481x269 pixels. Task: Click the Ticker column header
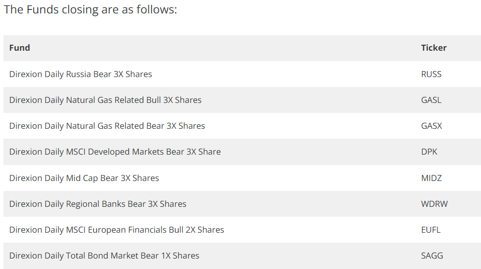pyautogui.click(x=434, y=48)
